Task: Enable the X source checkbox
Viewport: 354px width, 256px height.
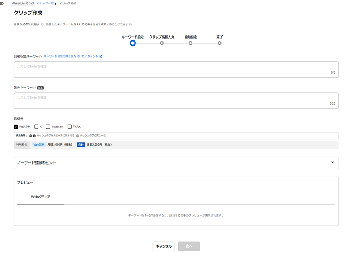Action: click(36, 126)
